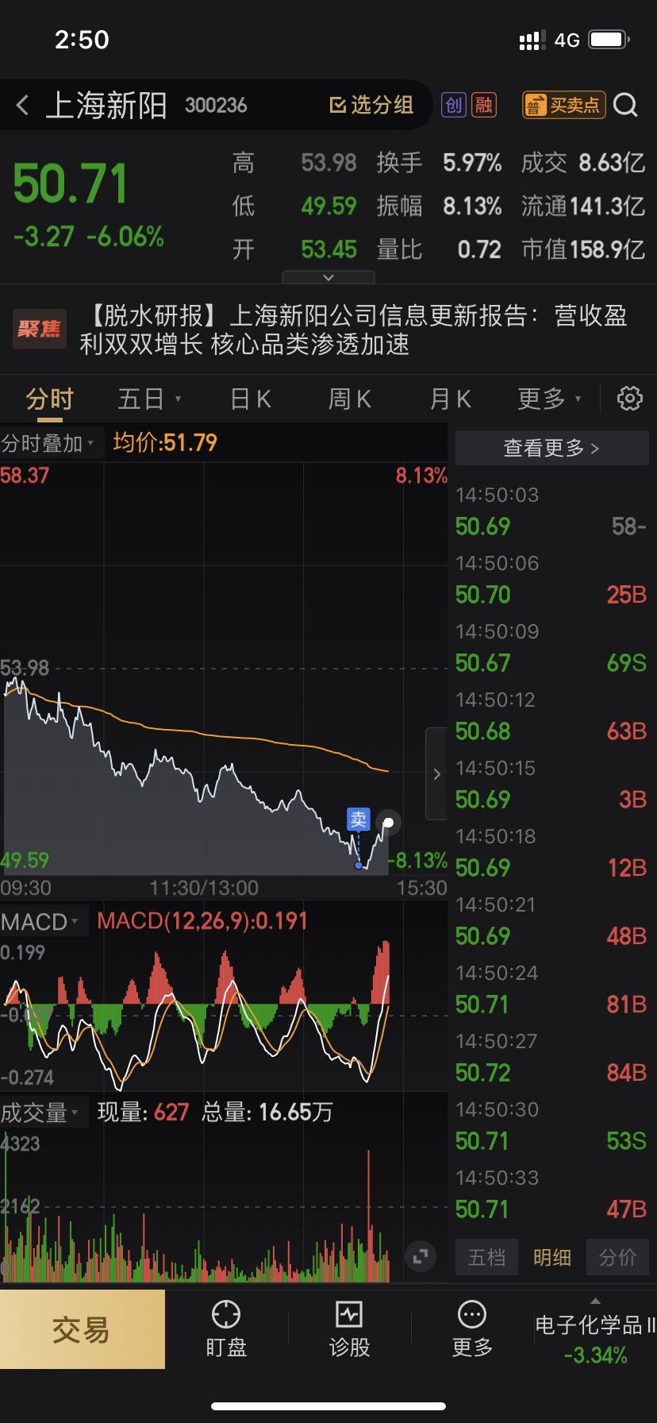Tap the 50.71 current price
Screen dimensions: 657x1423
click(70, 183)
